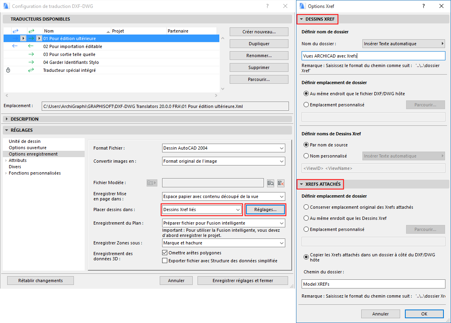Image resolution: width=451 pixels, height=323 pixels.
Task: Sort translators by Nom column header
Action: 77,31
